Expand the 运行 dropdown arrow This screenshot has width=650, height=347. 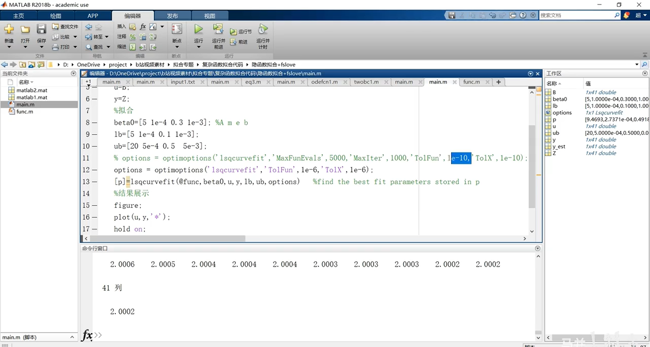198,47
